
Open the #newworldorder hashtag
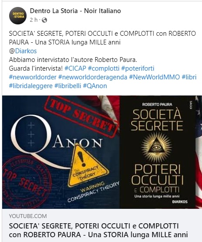click(33, 77)
